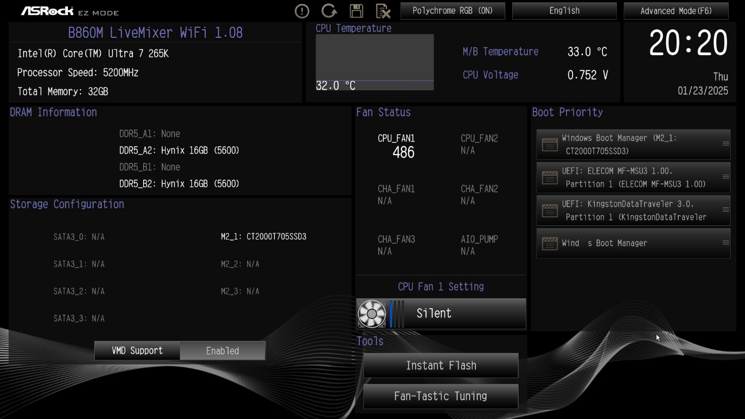
Task: Click the date 01/23/2025
Action: [x=703, y=91]
